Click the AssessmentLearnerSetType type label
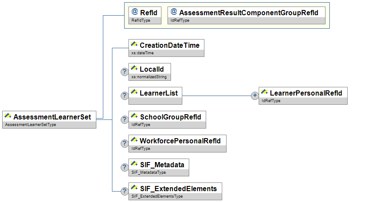The height and width of the screenshot is (202, 365). point(30,125)
